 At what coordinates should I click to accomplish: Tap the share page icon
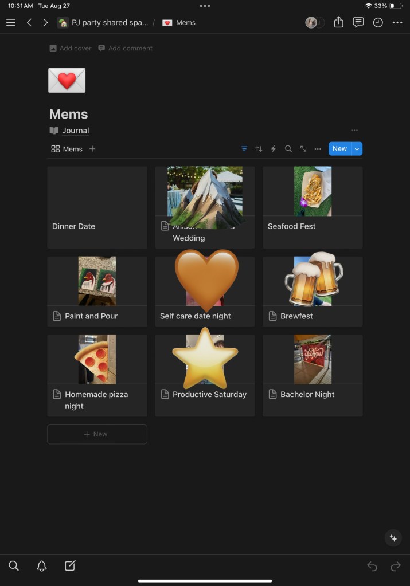pos(338,22)
